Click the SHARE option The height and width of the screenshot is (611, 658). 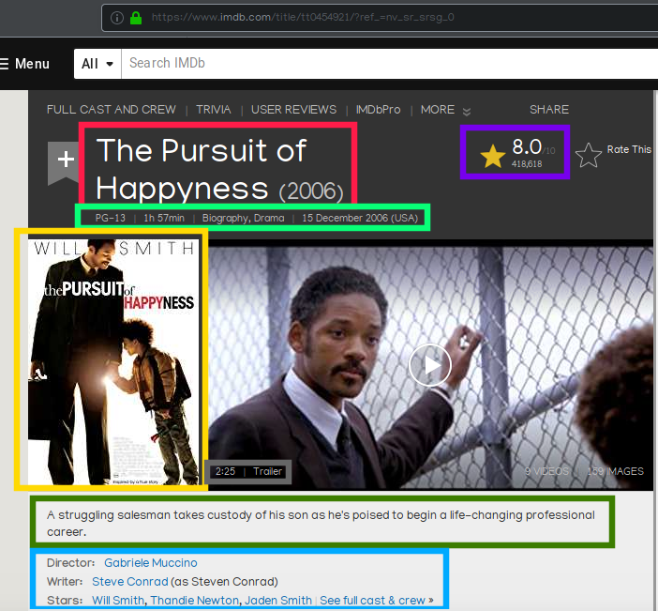click(x=549, y=110)
